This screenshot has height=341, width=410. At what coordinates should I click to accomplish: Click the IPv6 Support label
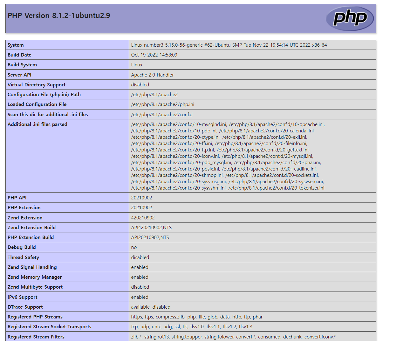click(23, 297)
